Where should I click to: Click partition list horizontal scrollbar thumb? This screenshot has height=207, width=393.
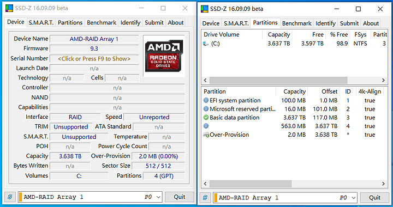click(x=251, y=184)
